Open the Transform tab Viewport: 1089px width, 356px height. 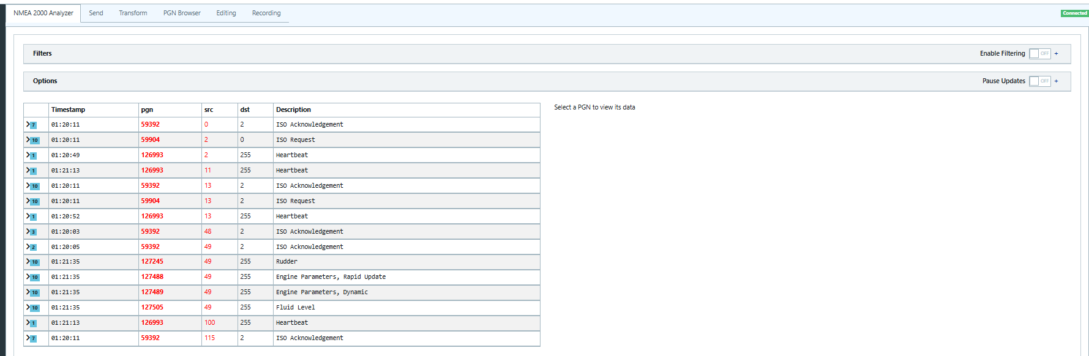coord(133,13)
